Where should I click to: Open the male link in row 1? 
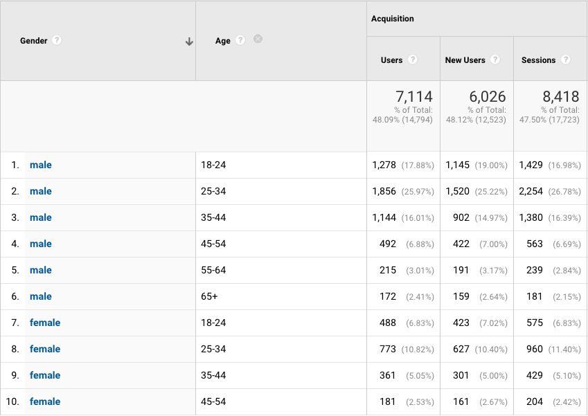(40, 165)
